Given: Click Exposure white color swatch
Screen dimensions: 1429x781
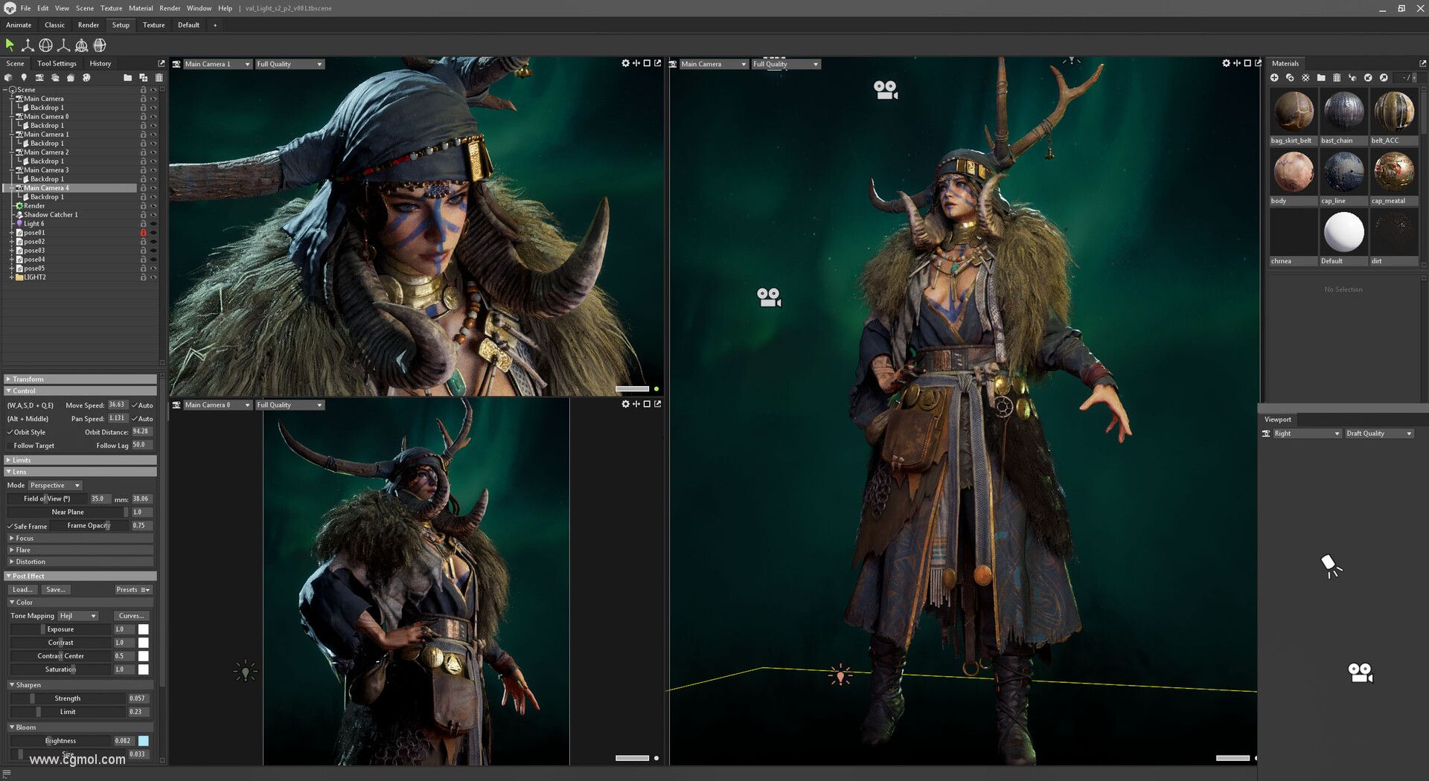Looking at the screenshot, I should point(144,629).
